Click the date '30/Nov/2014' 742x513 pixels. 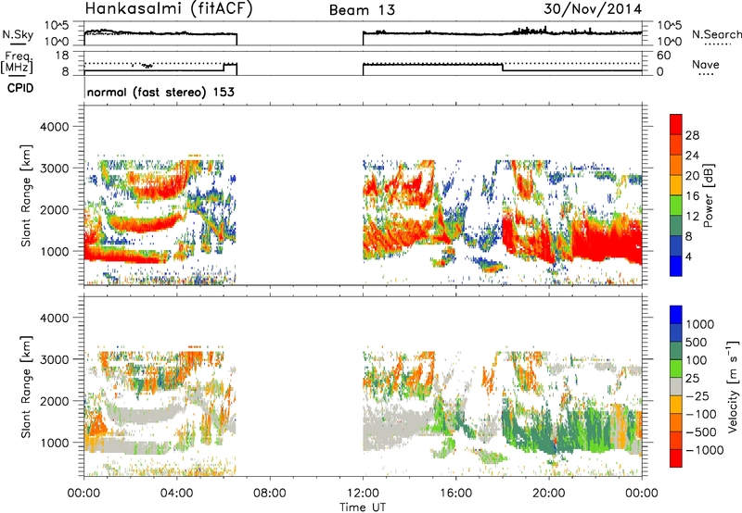coord(593,9)
